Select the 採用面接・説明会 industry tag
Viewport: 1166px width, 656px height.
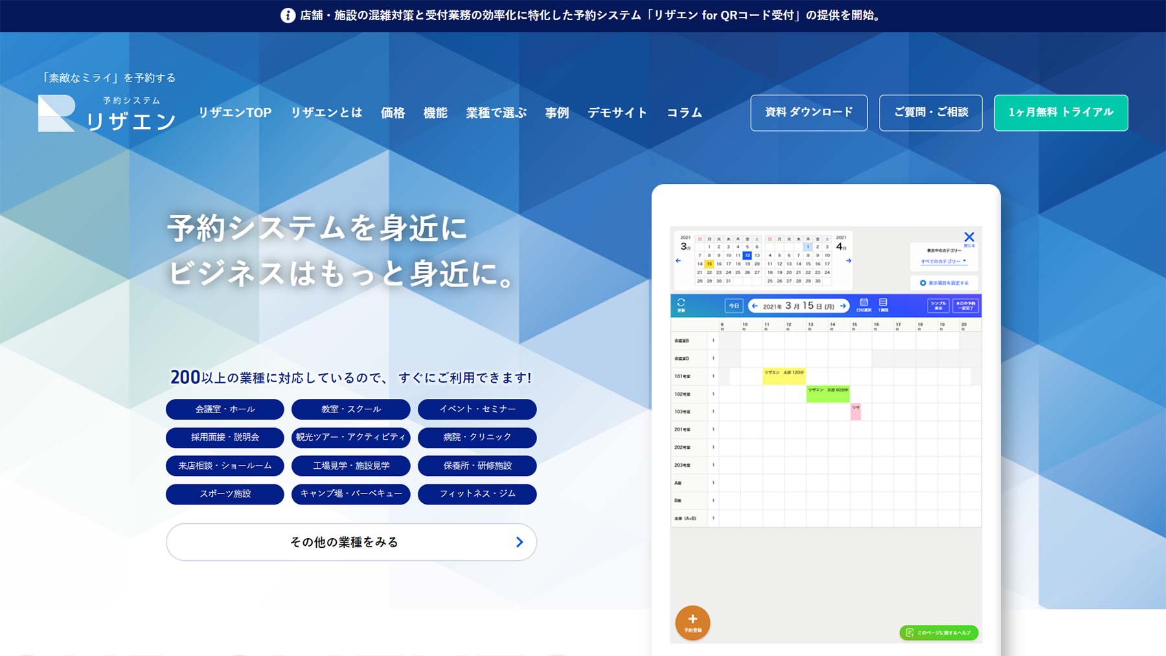[x=225, y=438]
